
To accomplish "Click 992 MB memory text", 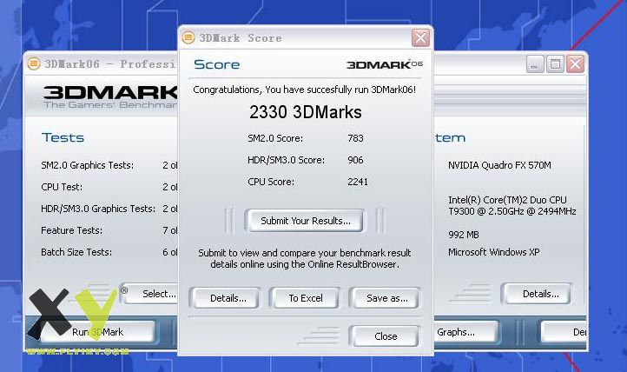I will click(464, 235).
